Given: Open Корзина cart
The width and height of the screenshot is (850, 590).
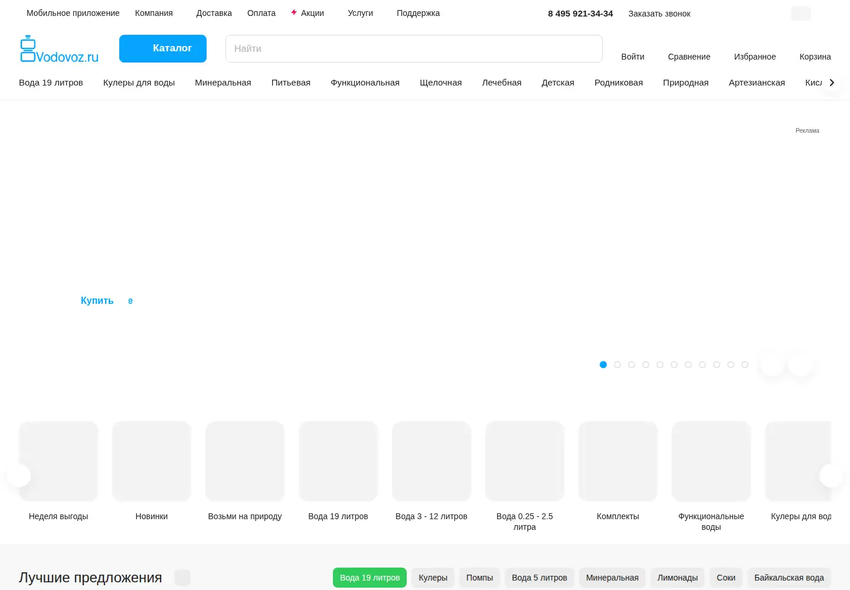Looking at the screenshot, I should (x=815, y=57).
